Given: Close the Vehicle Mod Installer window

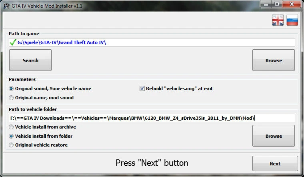Looking at the screenshot, I should coord(292,4).
